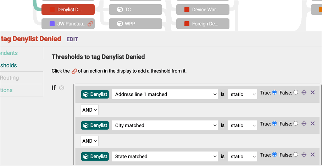Select True for City matched
Image resolution: width=322 pixels, height=166 pixels.
click(274, 124)
